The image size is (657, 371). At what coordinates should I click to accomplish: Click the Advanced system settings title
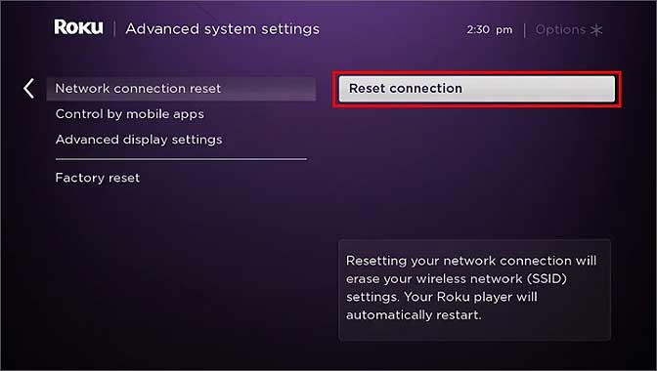pyautogui.click(x=223, y=29)
